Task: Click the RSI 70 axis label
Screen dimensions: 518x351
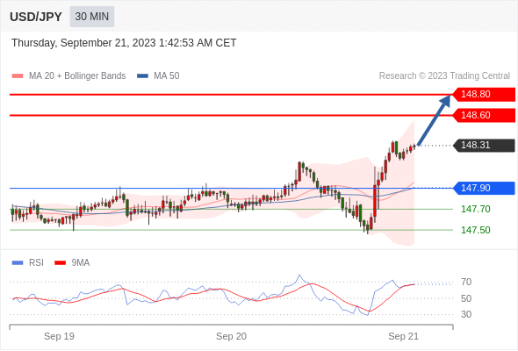Action: point(466,283)
